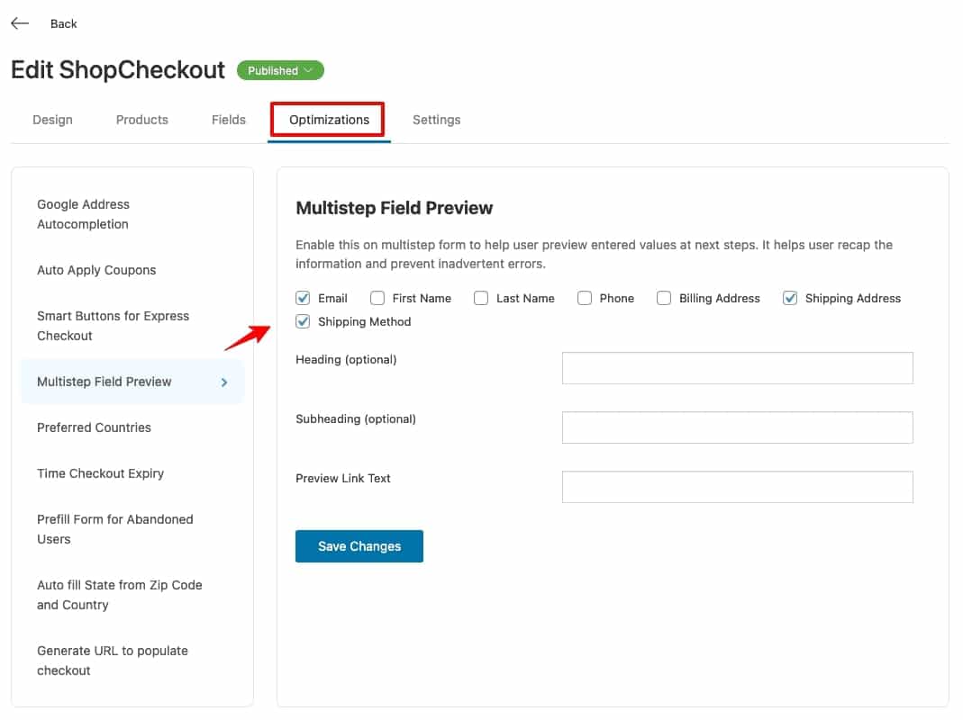Open Google Address Autocompletion settings
This screenshot has height=720, width=963.
83,214
